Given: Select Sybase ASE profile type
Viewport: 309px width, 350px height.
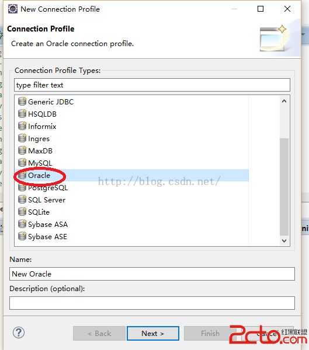Looking at the screenshot, I should pos(47,237).
